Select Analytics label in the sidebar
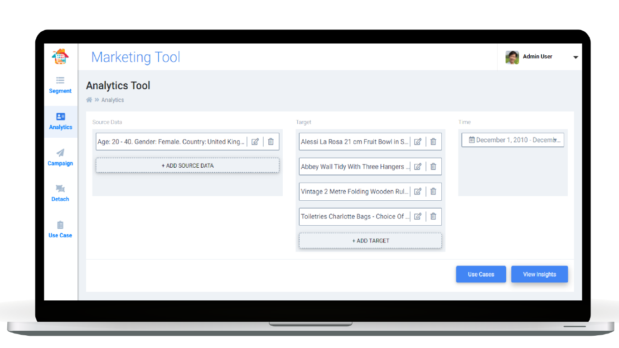 [x=61, y=127]
